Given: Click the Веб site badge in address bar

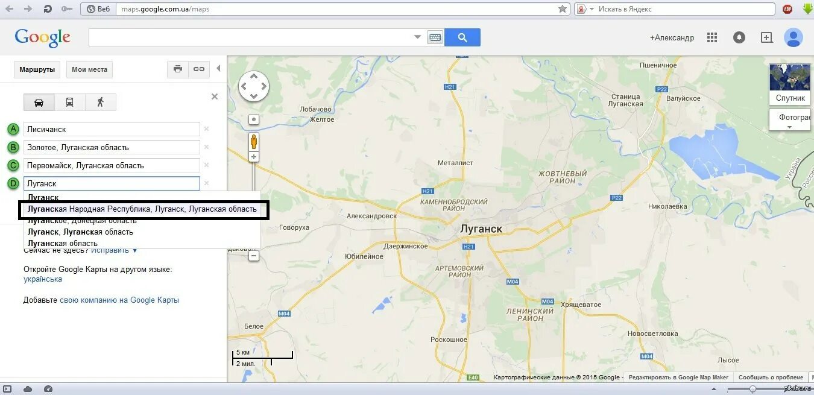Looking at the screenshot, I should [98, 9].
